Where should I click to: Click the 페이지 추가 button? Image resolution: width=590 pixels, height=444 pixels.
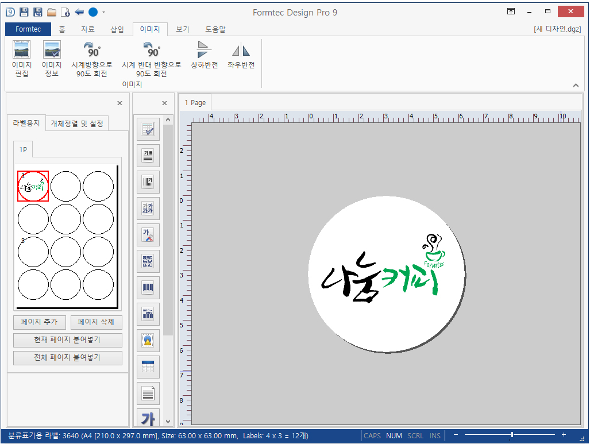[40, 322]
